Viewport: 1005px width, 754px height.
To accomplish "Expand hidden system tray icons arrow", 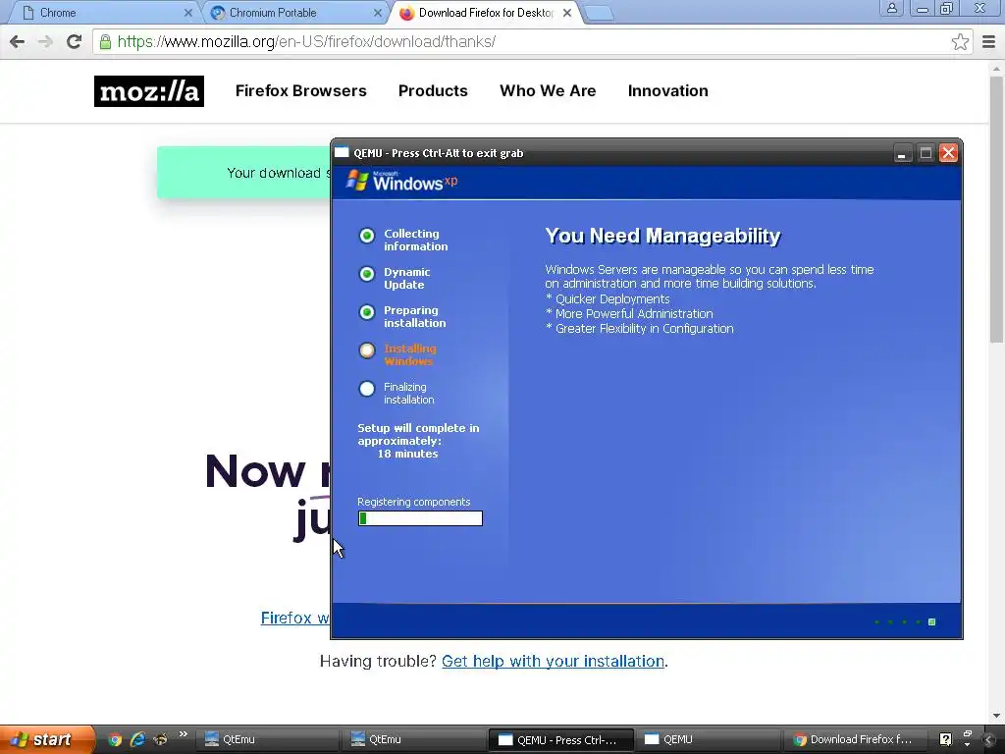I will [989, 740].
